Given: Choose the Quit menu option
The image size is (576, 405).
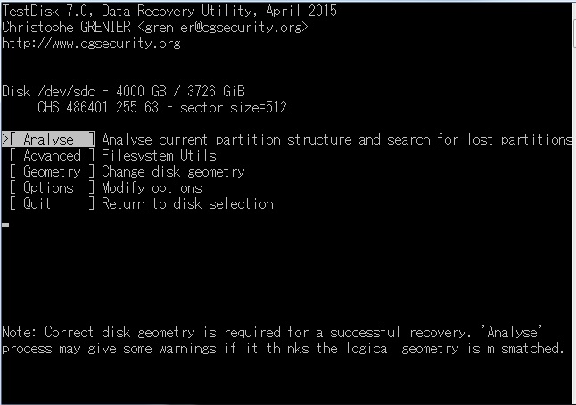Looking at the screenshot, I should tap(37, 203).
